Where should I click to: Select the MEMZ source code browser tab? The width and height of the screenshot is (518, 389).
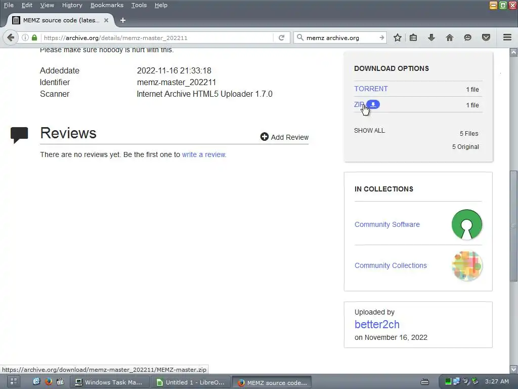[x=61, y=20]
